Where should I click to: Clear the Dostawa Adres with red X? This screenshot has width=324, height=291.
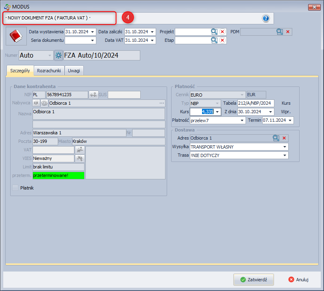point(285,138)
